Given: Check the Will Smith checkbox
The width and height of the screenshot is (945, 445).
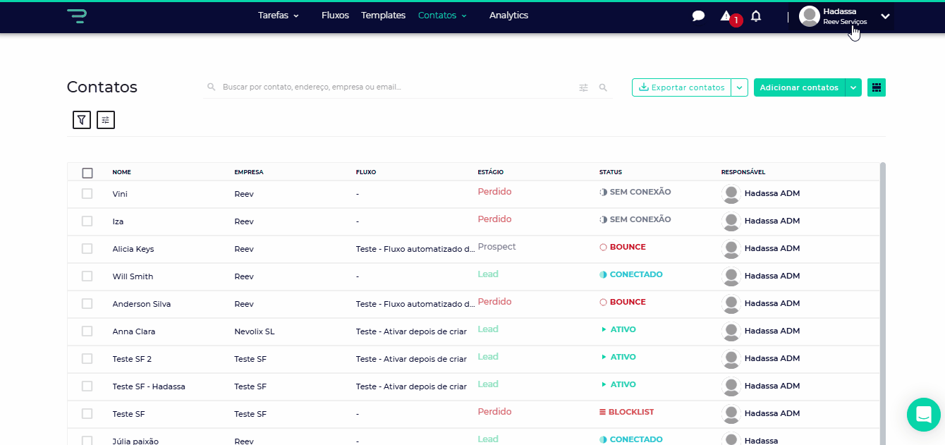Looking at the screenshot, I should [87, 276].
